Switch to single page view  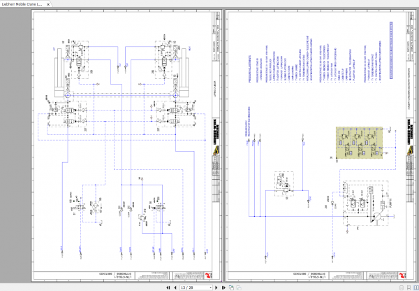(x=402, y=288)
